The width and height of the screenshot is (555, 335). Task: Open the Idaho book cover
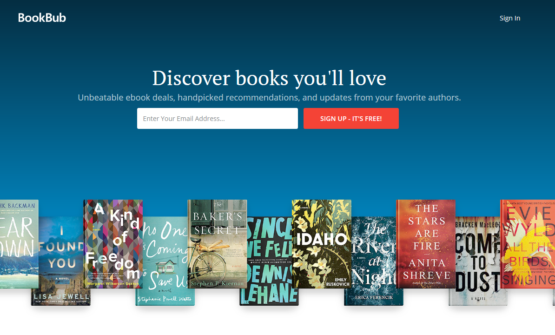(321, 244)
